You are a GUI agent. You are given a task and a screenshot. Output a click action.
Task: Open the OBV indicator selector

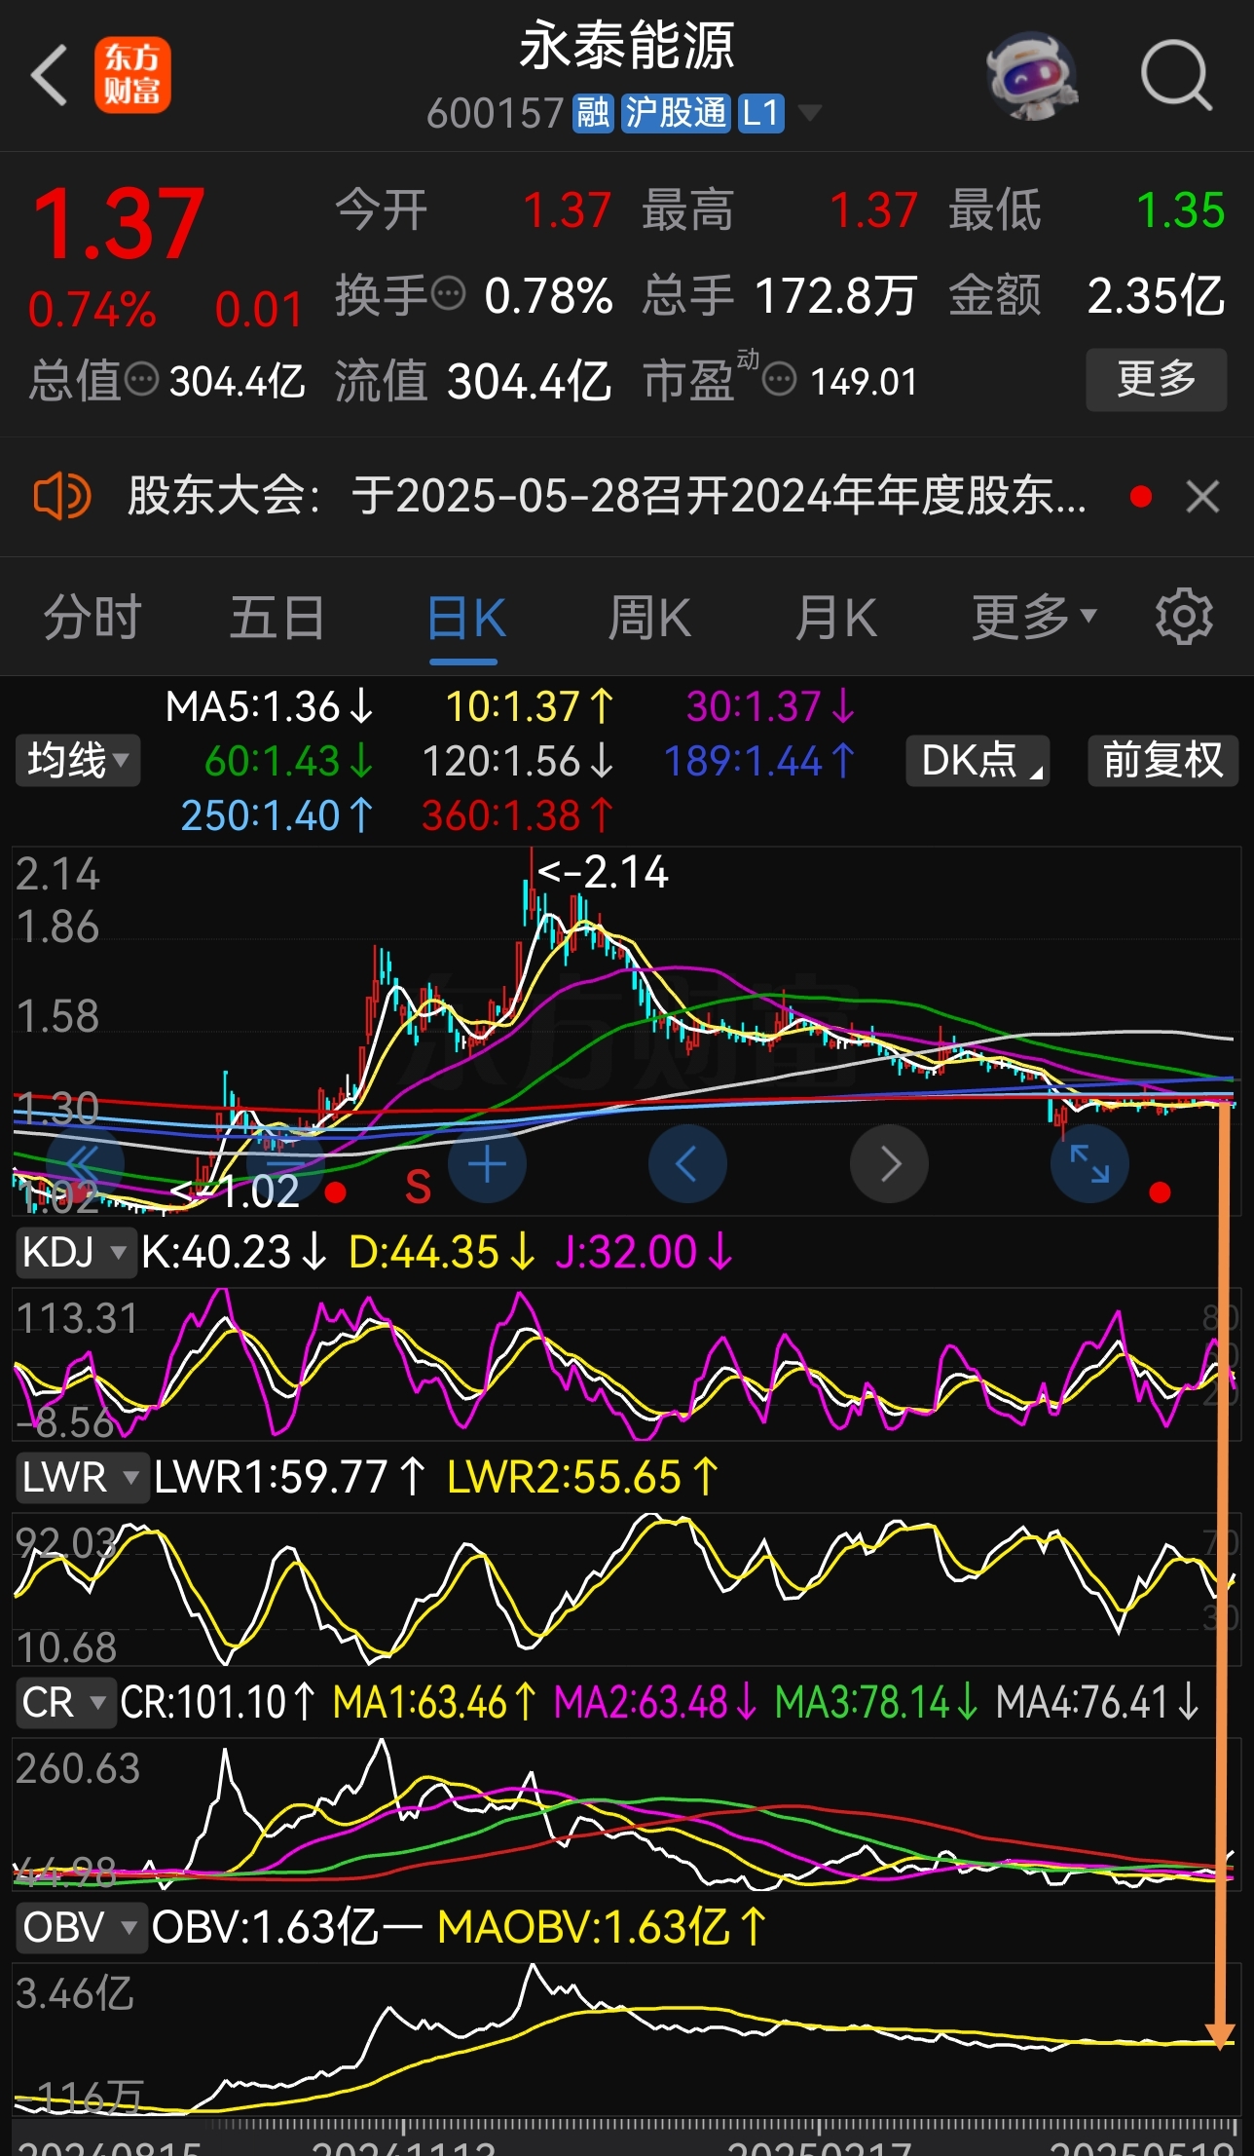tap(81, 1927)
